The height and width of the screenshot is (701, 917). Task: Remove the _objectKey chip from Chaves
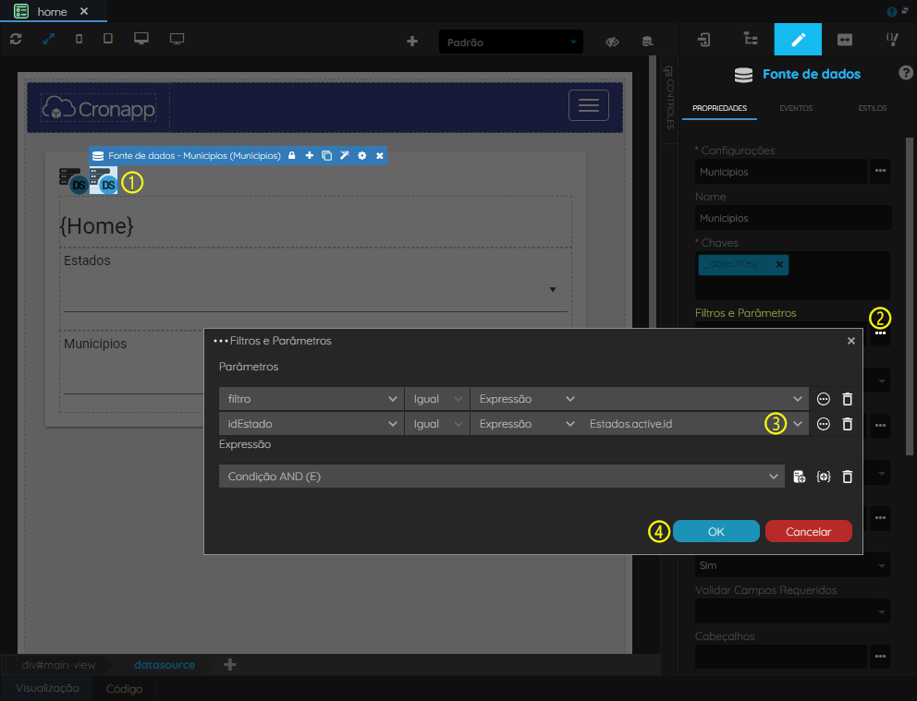point(779,265)
